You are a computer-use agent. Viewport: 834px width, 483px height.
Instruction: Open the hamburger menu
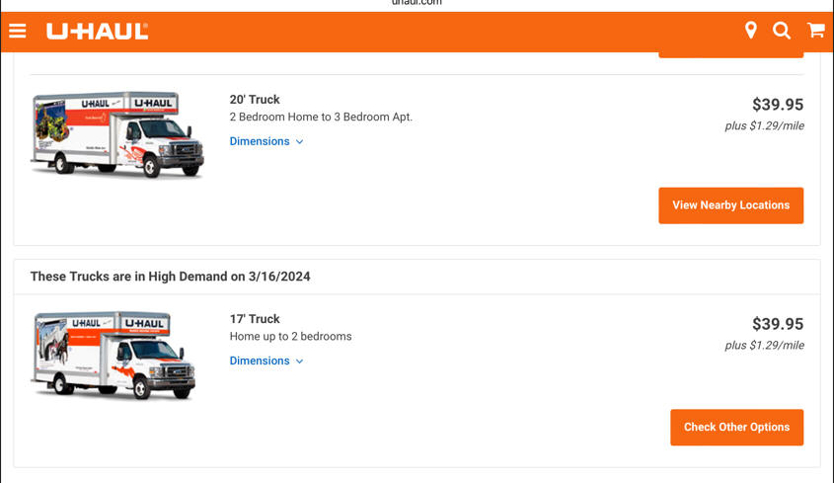tap(17, 31)
